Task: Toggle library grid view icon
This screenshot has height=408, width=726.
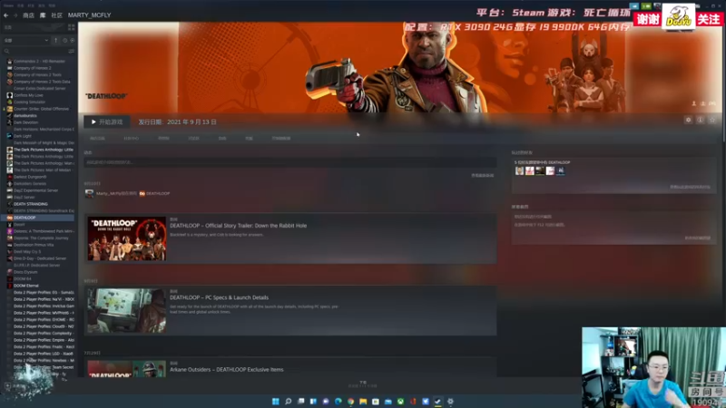Action: 72,28
